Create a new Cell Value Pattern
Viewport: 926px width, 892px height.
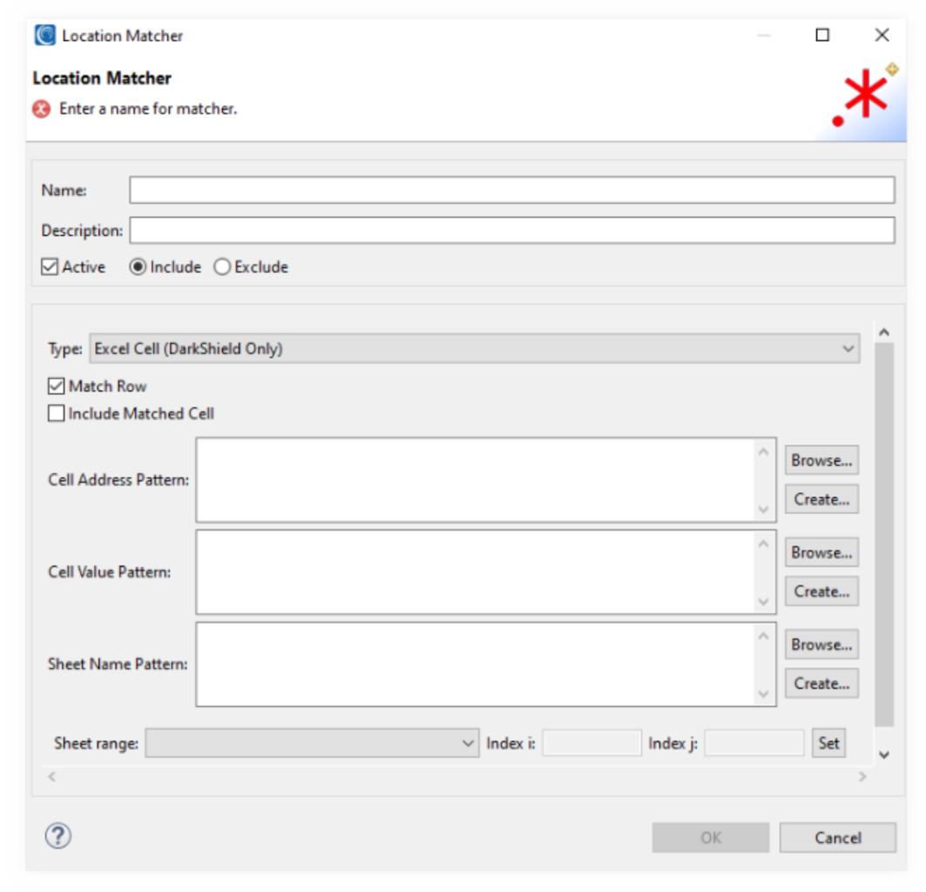click(x=820, y=591)
